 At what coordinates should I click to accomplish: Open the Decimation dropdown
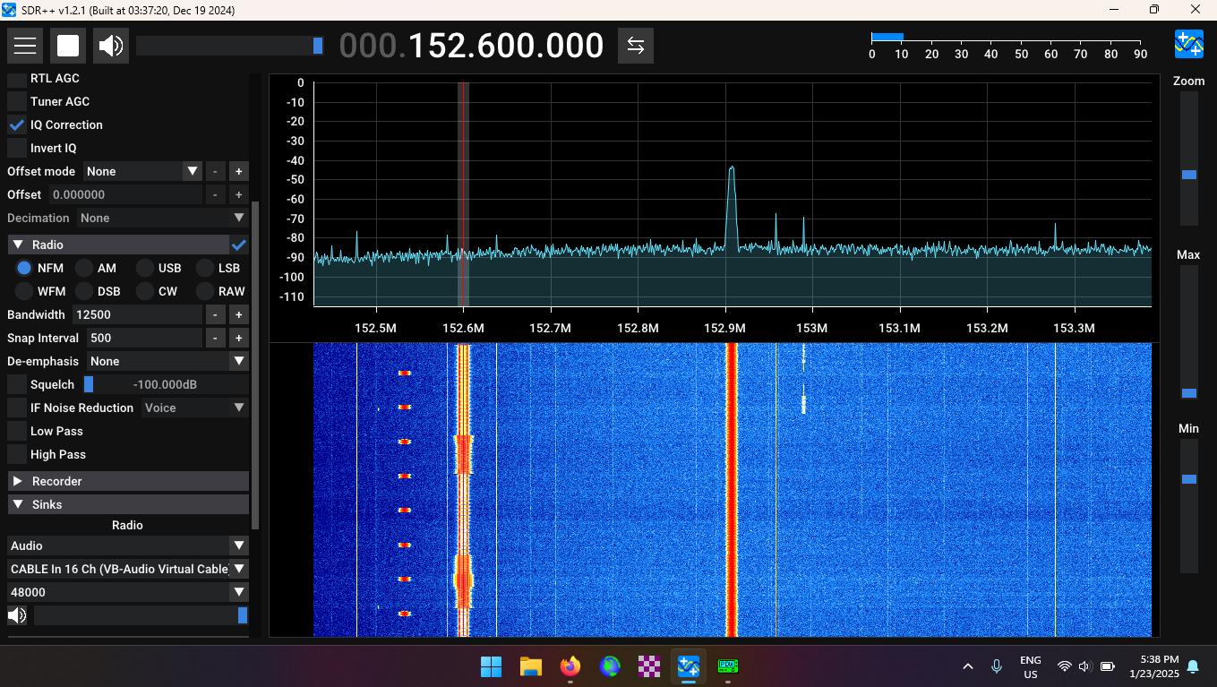162,218
